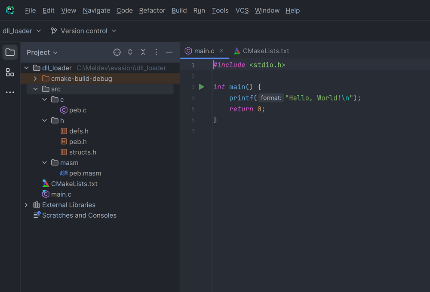Image resolution: width=430 pixels, height=292 pixels.
Task: Expand the cmake-build-debug folder
Action: (x=35, y=78)
